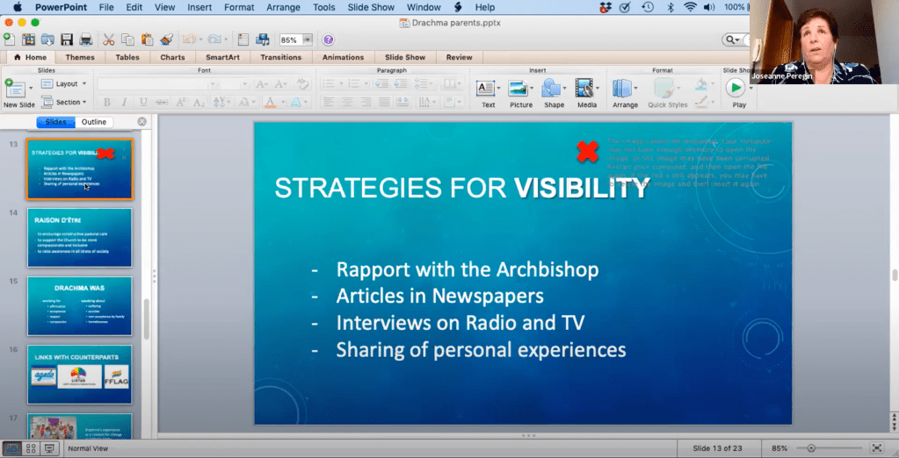Open the Transitions ribbon tab
This screenshot has width=899, height=458.
click(x=280, y=57)
